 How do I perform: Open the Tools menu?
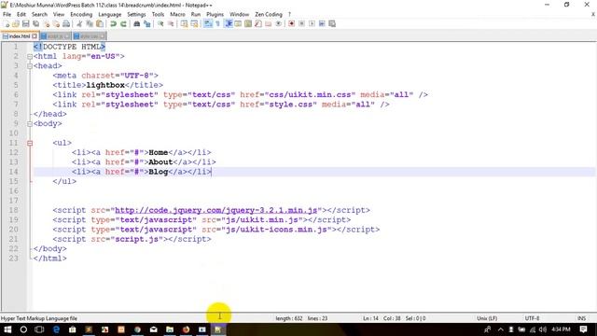click(x=158, y=14)
